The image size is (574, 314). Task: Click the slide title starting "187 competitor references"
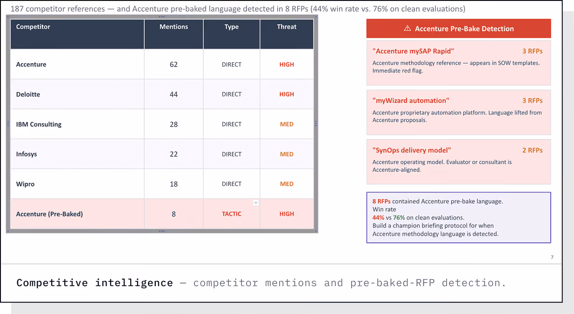tap(238, 9)
